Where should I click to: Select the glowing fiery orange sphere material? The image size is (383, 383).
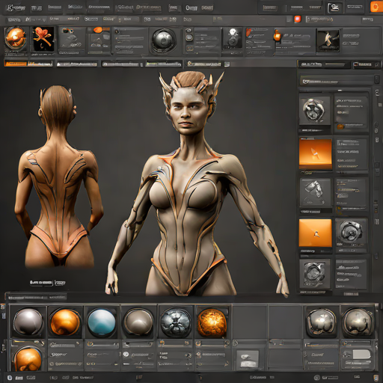click(x=212, y=323)
